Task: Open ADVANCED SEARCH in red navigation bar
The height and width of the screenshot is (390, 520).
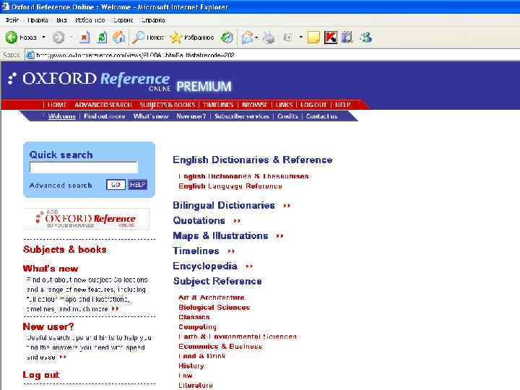Action: pyautogui.click(x=103, y=105)
